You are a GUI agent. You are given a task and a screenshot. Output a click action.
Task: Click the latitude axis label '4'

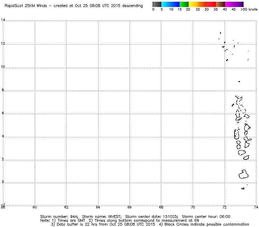[x=3, y=136]
